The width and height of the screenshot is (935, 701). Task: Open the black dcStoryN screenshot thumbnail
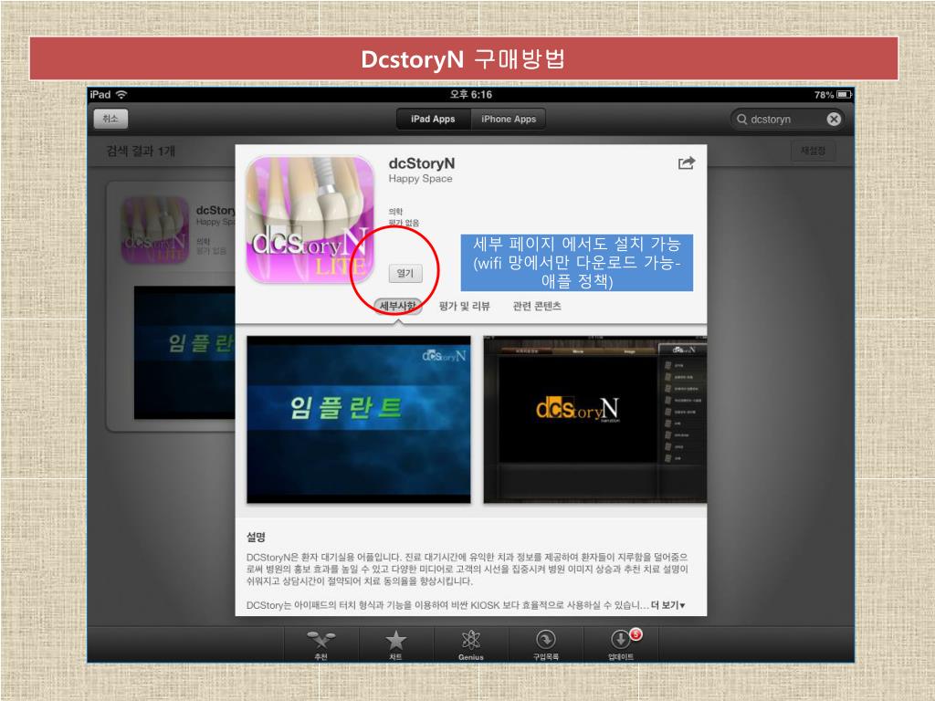pyautogui.click(x=594, y=419)
